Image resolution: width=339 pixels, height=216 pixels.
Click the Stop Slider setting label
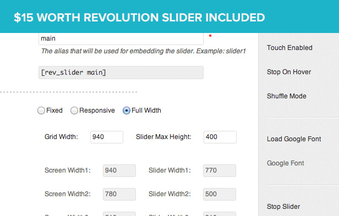pyautogui.click(x=283, y=207)
